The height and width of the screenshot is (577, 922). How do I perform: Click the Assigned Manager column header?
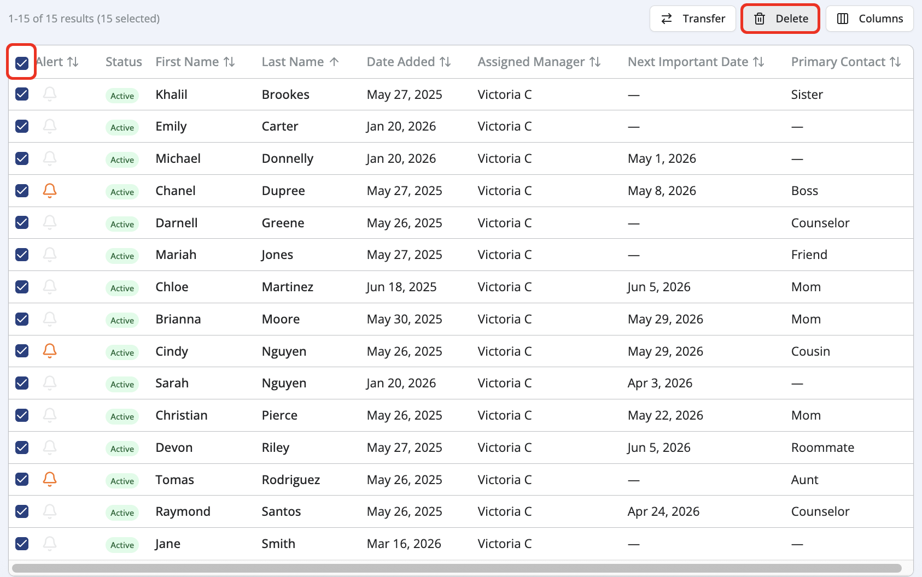539,62
